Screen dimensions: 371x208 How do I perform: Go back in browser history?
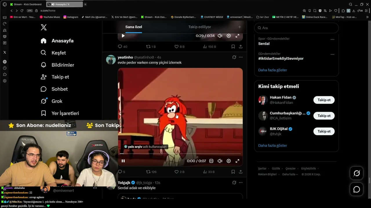point(12,11)
